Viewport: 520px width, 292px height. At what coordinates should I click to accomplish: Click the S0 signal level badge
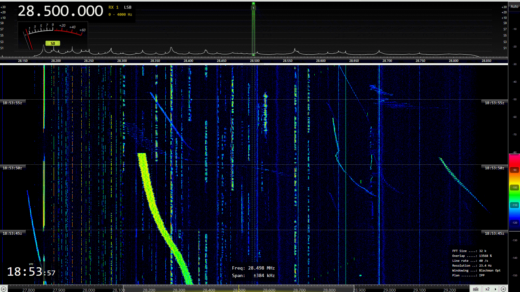[53, 43]
